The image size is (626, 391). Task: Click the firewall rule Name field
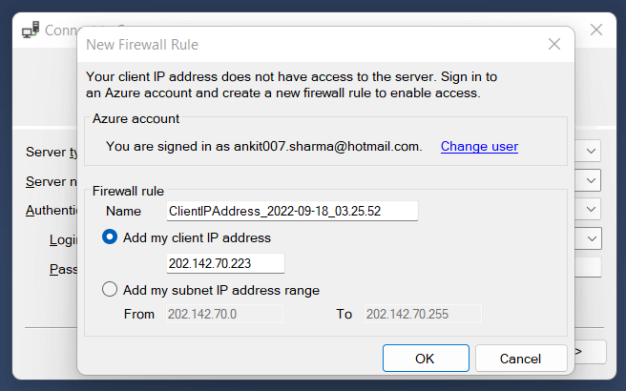[292, 211]
